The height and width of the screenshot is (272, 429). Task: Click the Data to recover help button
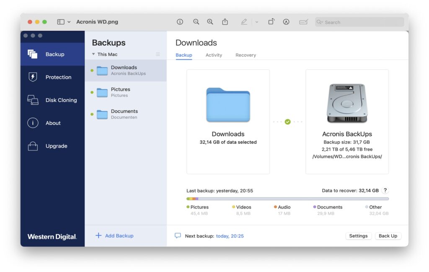coord(385,190)
